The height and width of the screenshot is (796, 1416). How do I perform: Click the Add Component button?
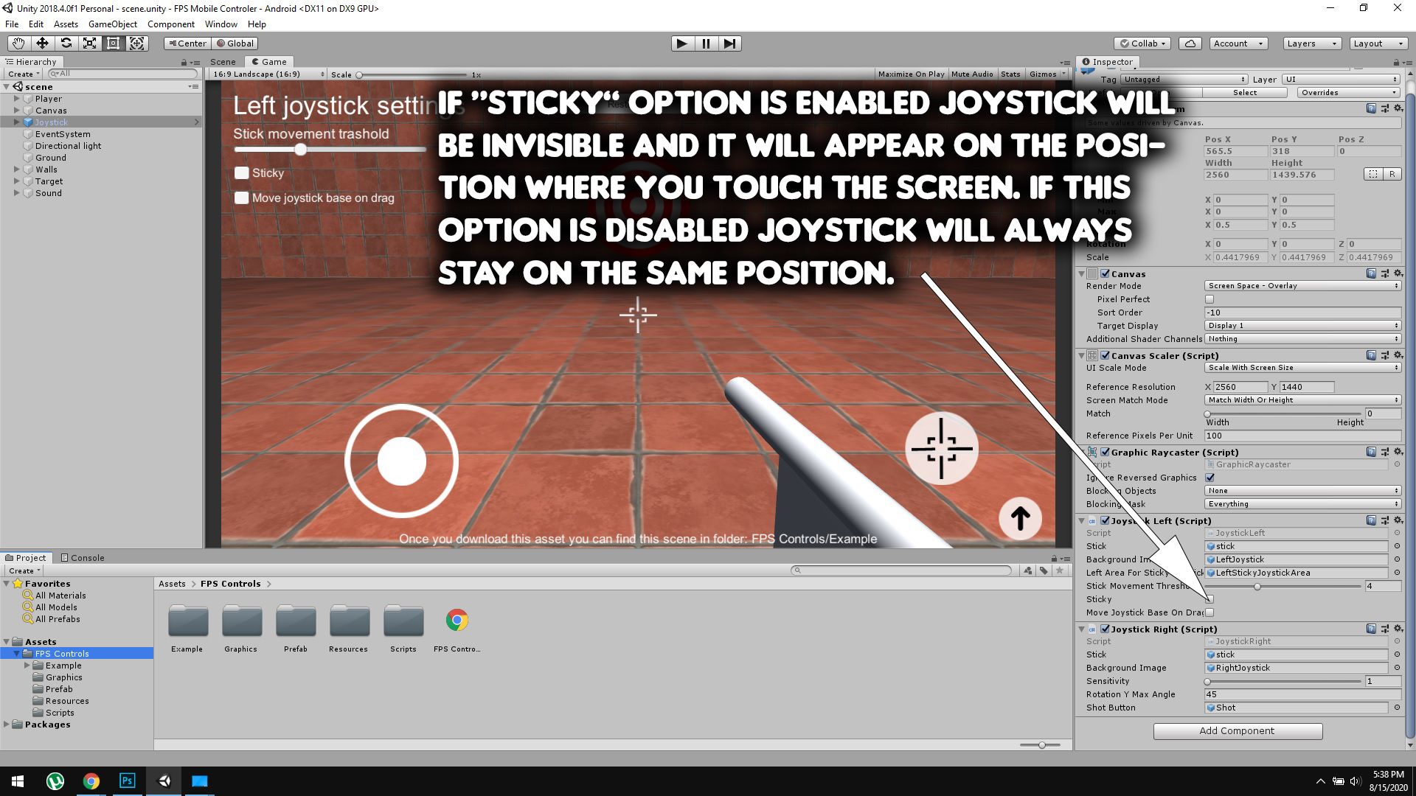(x=1238, y=731)
